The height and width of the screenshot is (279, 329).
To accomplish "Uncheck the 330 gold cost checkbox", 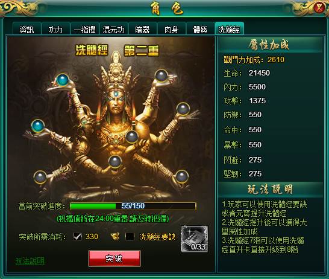I will [77, 237].
